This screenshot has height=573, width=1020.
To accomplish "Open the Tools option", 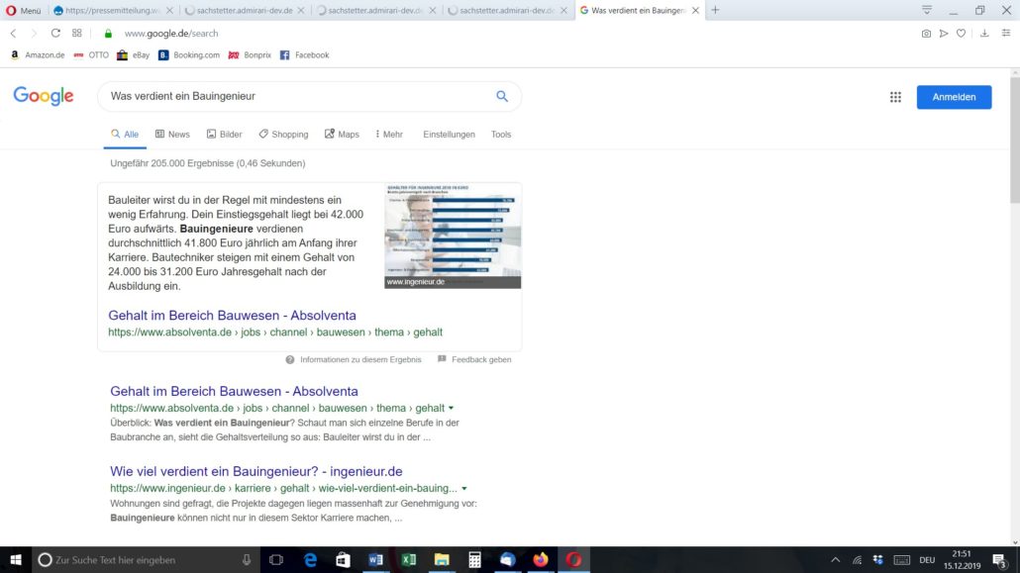I will [x=501, y=135].
